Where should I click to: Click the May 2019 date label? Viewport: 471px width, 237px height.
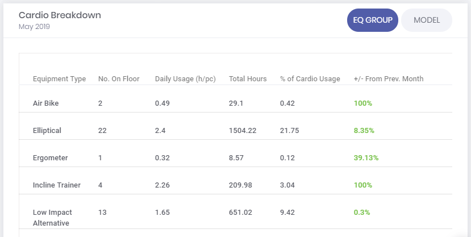point(34,27)
